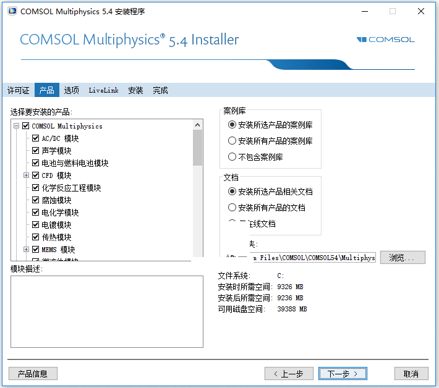This screenshot has height=388, width=439.
Task: Click the product list scrollbar thumb
Action: click(198, 148)
